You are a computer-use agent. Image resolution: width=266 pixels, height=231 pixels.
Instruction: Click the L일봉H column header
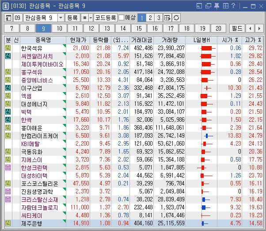point(201,40)
